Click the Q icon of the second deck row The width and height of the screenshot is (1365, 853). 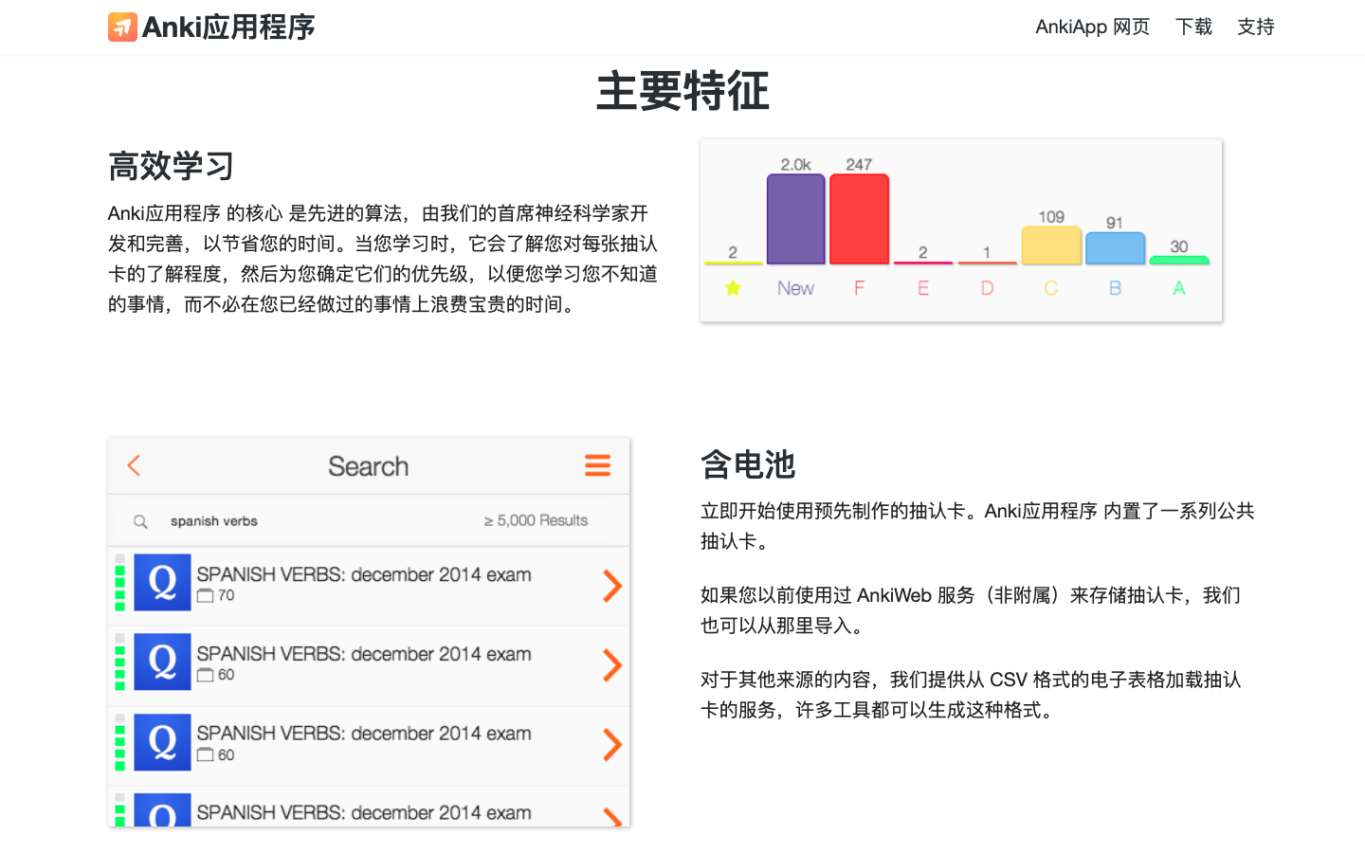tap(162, 662)
